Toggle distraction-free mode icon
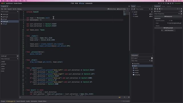Image resolution: width=183 pixels, height=103 pixels. tap(129, 6)
